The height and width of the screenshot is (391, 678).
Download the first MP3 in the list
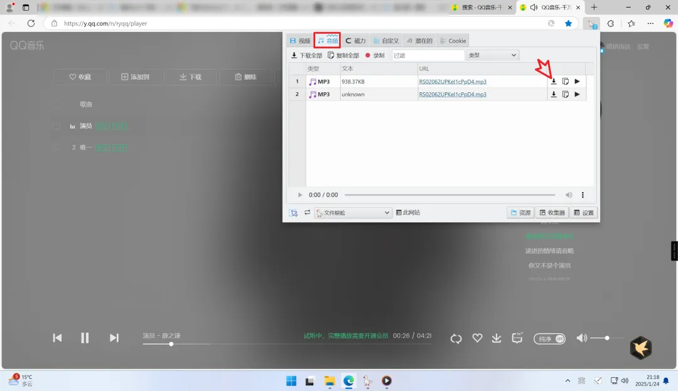click(554, 82)
